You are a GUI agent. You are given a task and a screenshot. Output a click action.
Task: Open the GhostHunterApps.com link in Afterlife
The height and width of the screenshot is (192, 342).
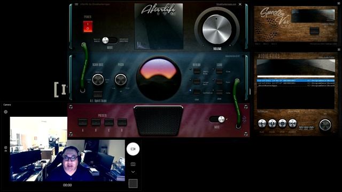pyautogui.click(x=226, y=4)
